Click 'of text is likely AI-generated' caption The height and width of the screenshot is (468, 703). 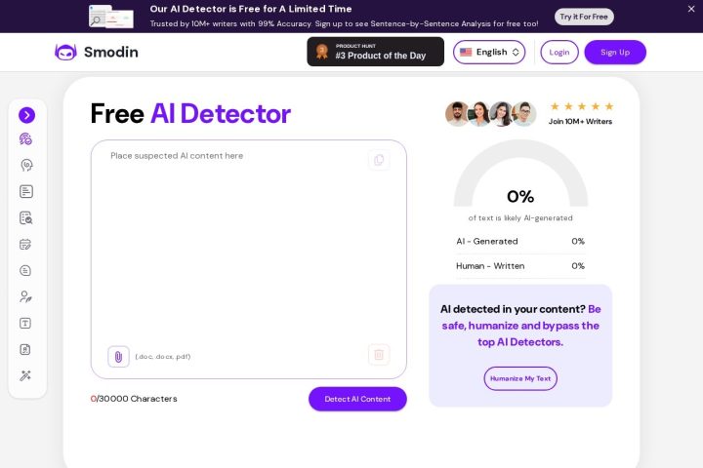(x=520, y=218)
